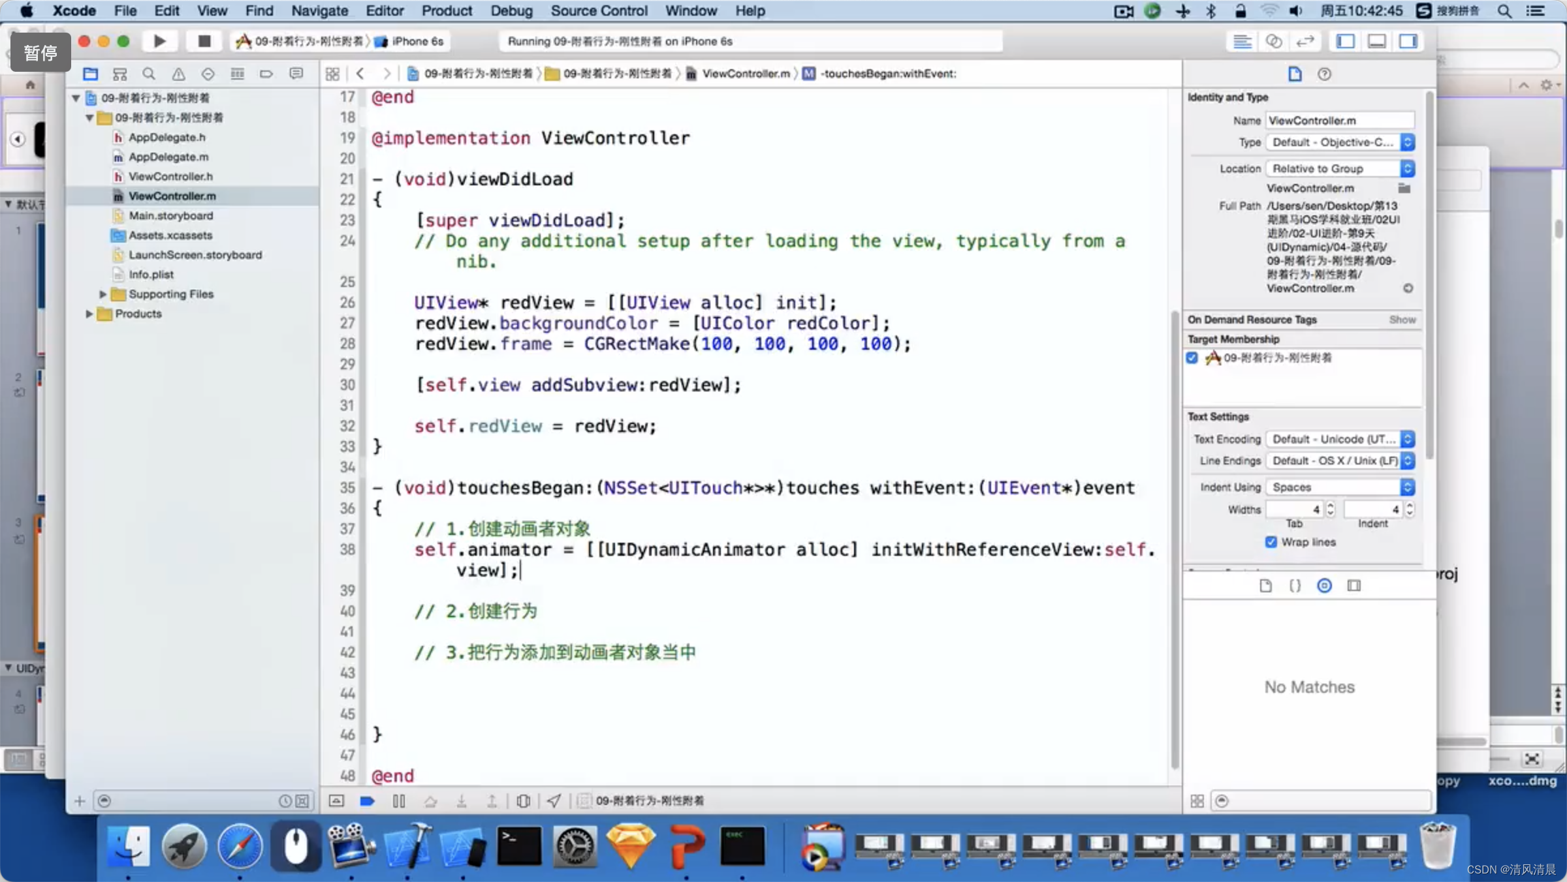Click Show for On Demand Resource Tags
The height and width of the screenshot is (882, 1567).
click(x=1402, y=320)
